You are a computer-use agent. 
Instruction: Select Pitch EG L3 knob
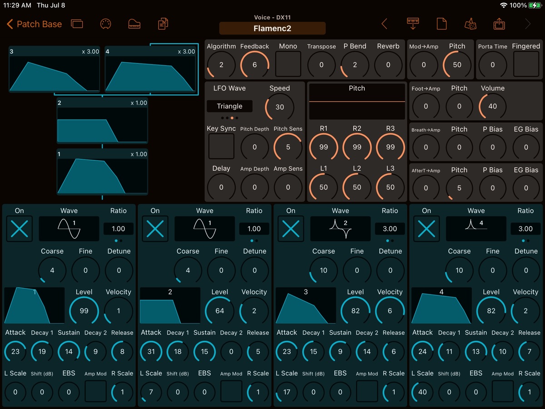point(390,187)
